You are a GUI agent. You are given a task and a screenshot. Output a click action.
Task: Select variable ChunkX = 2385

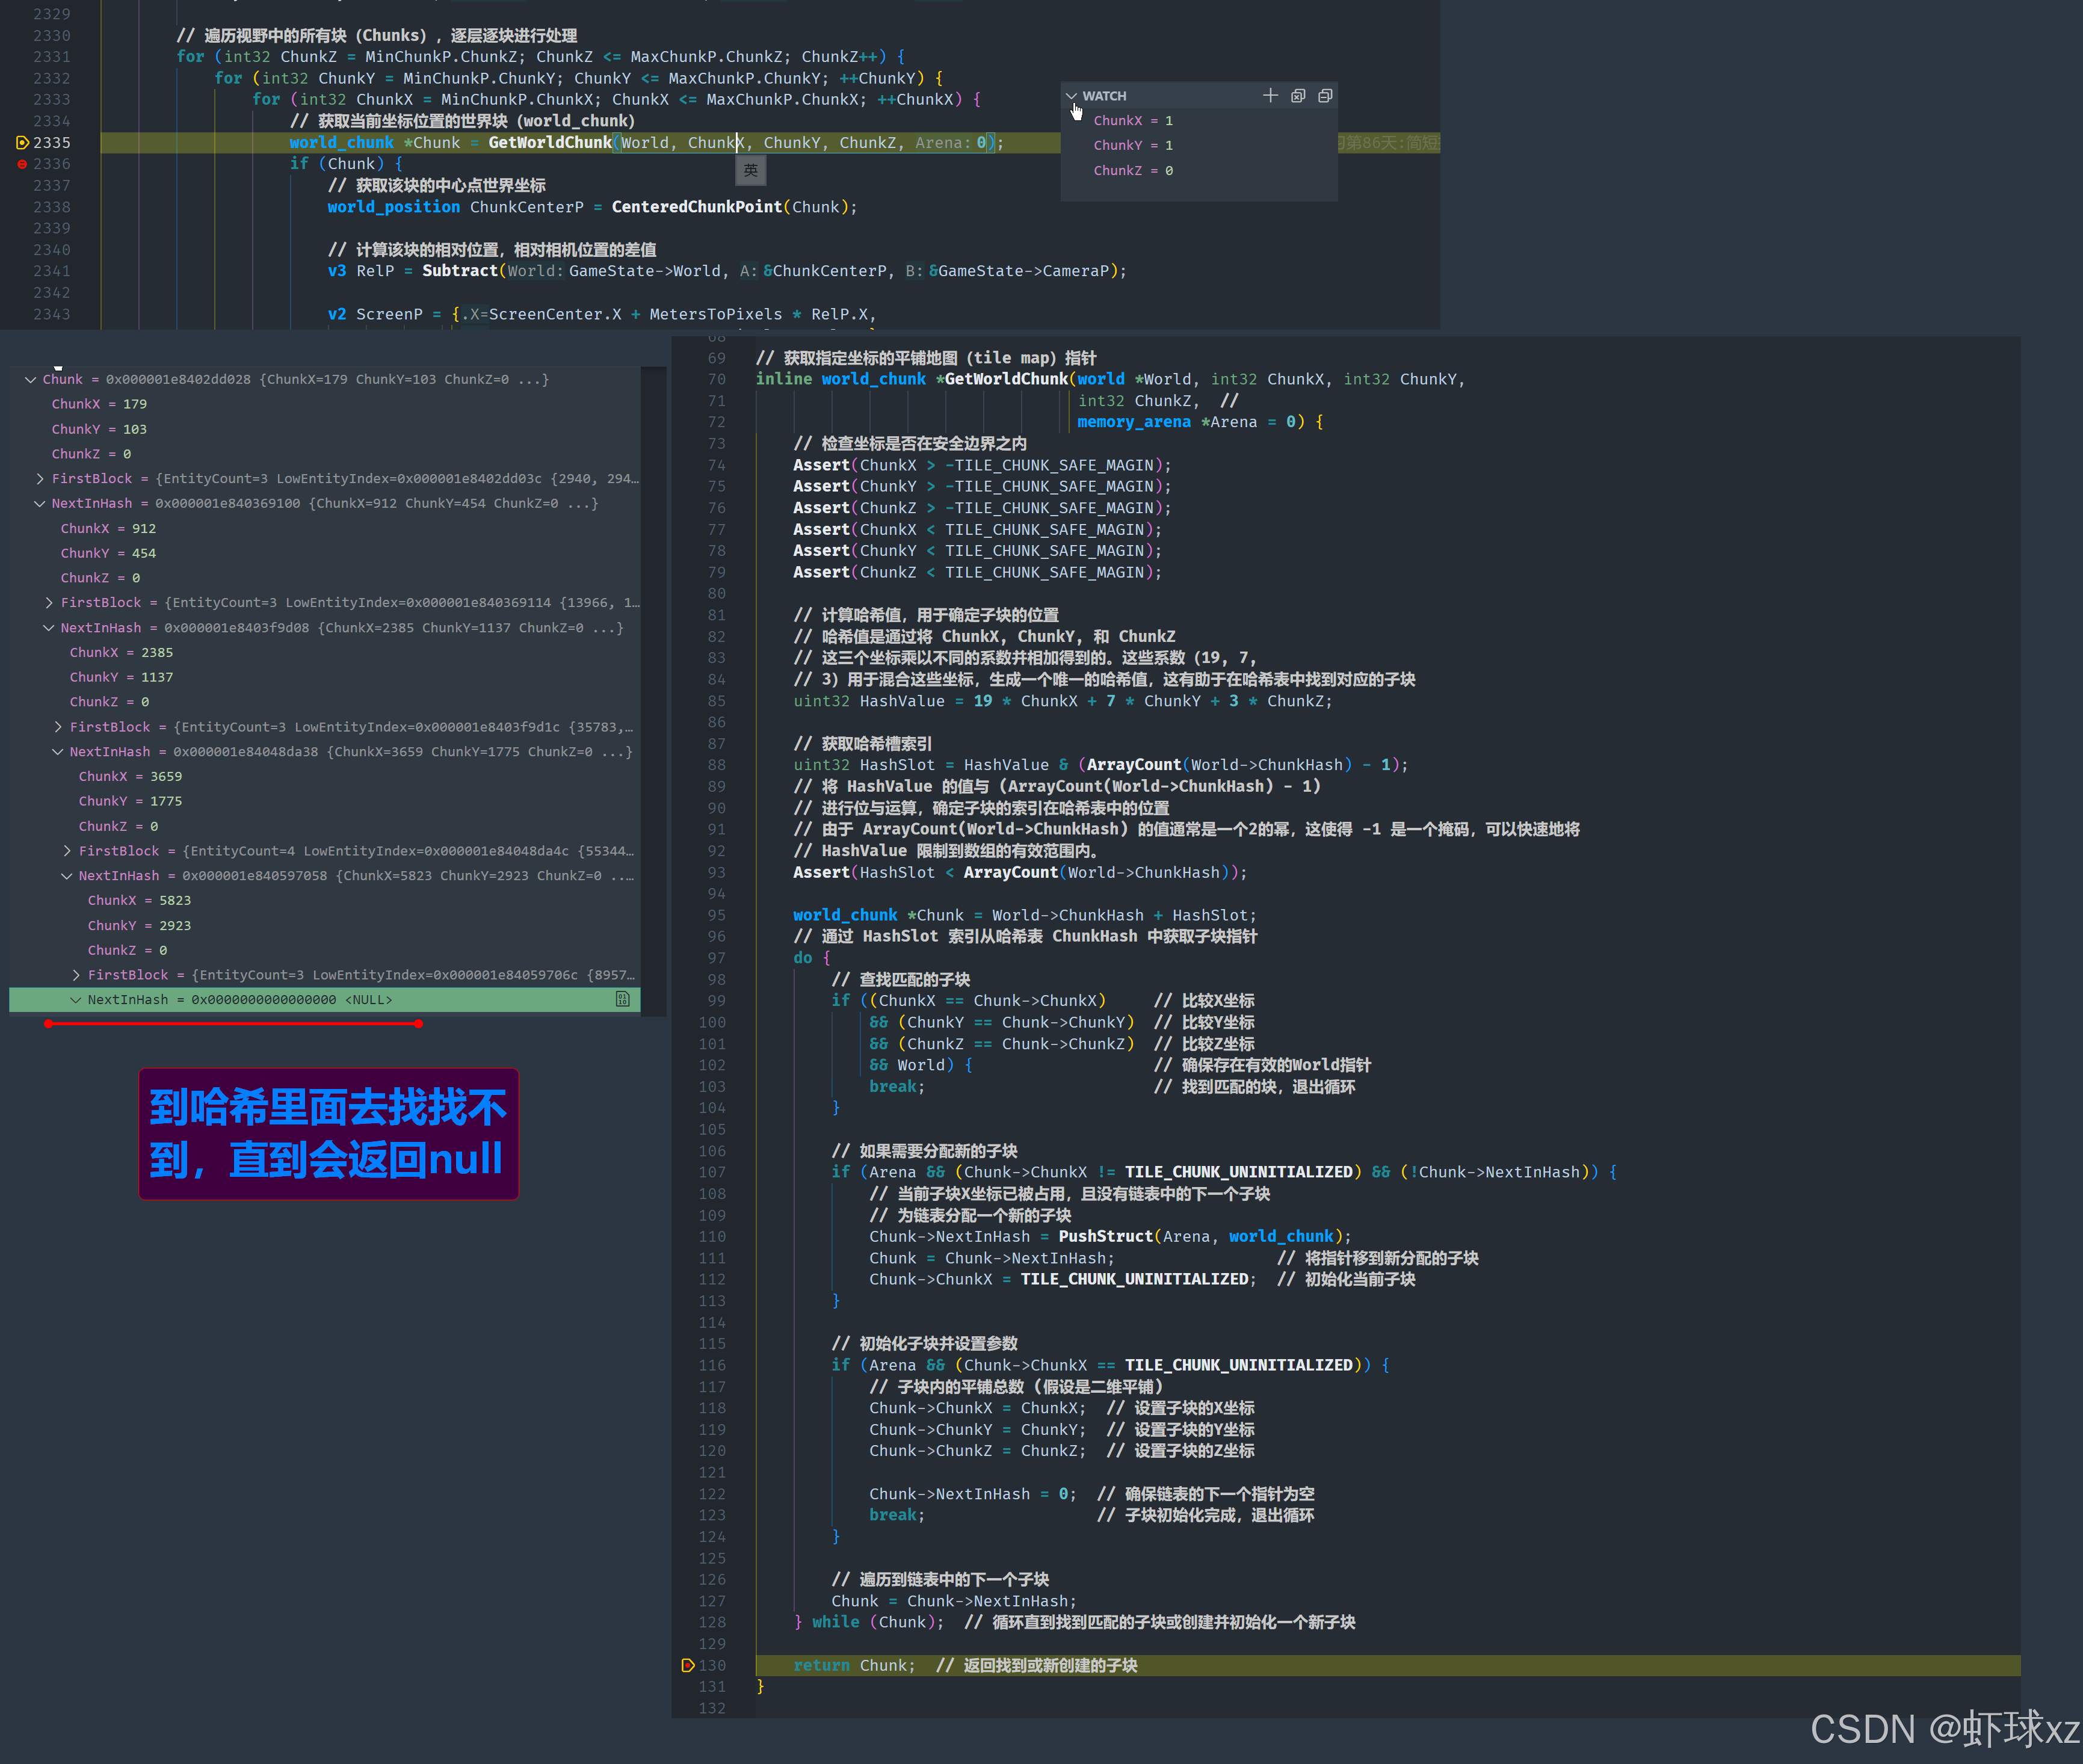(121, 652)
